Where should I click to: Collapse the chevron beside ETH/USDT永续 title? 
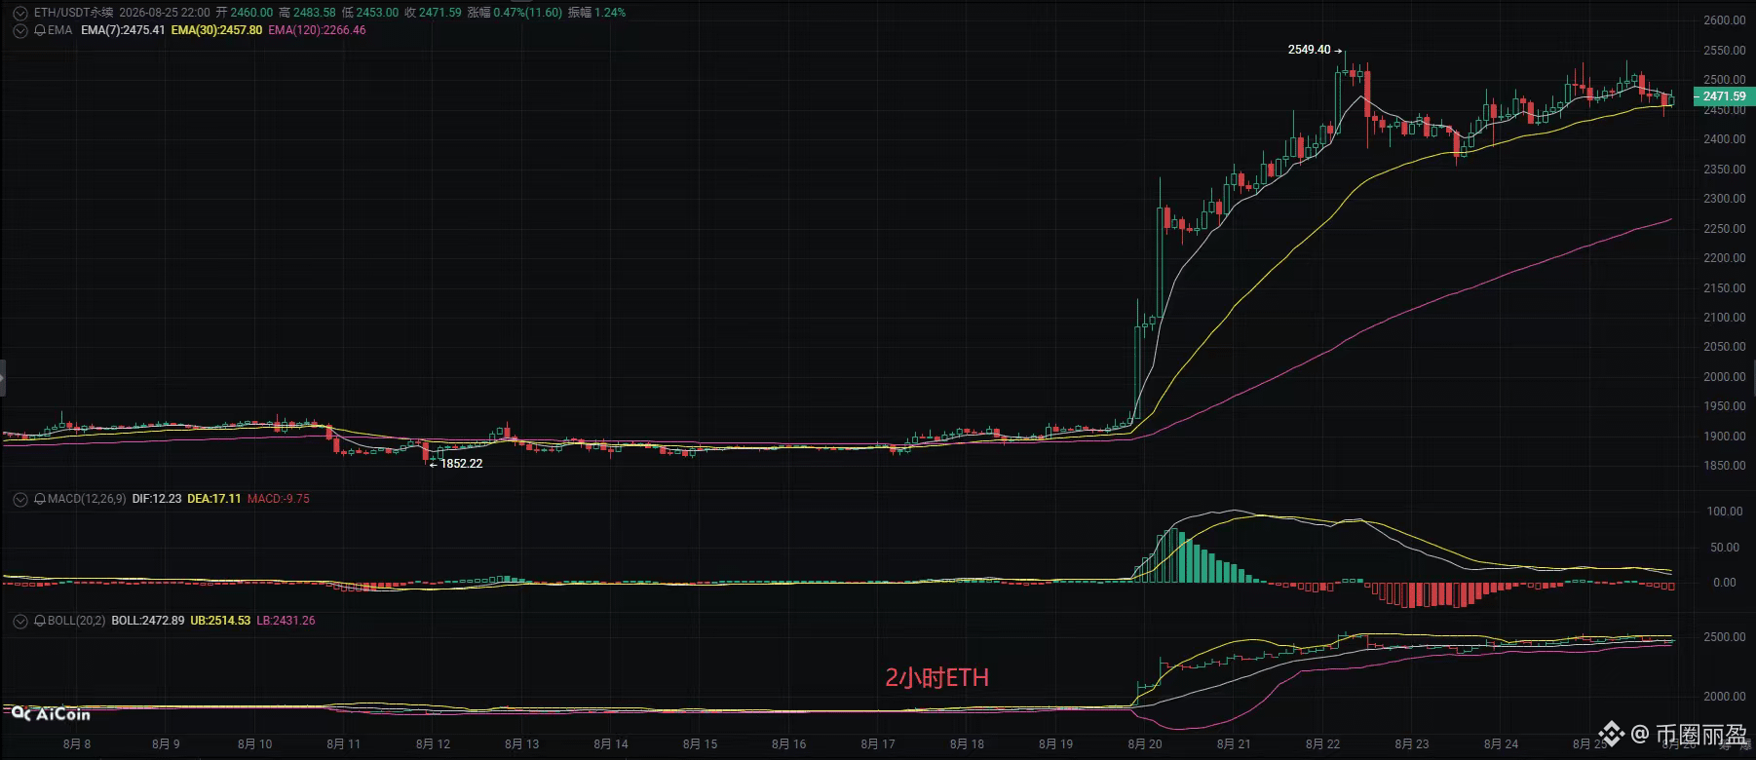coord(19,13)
